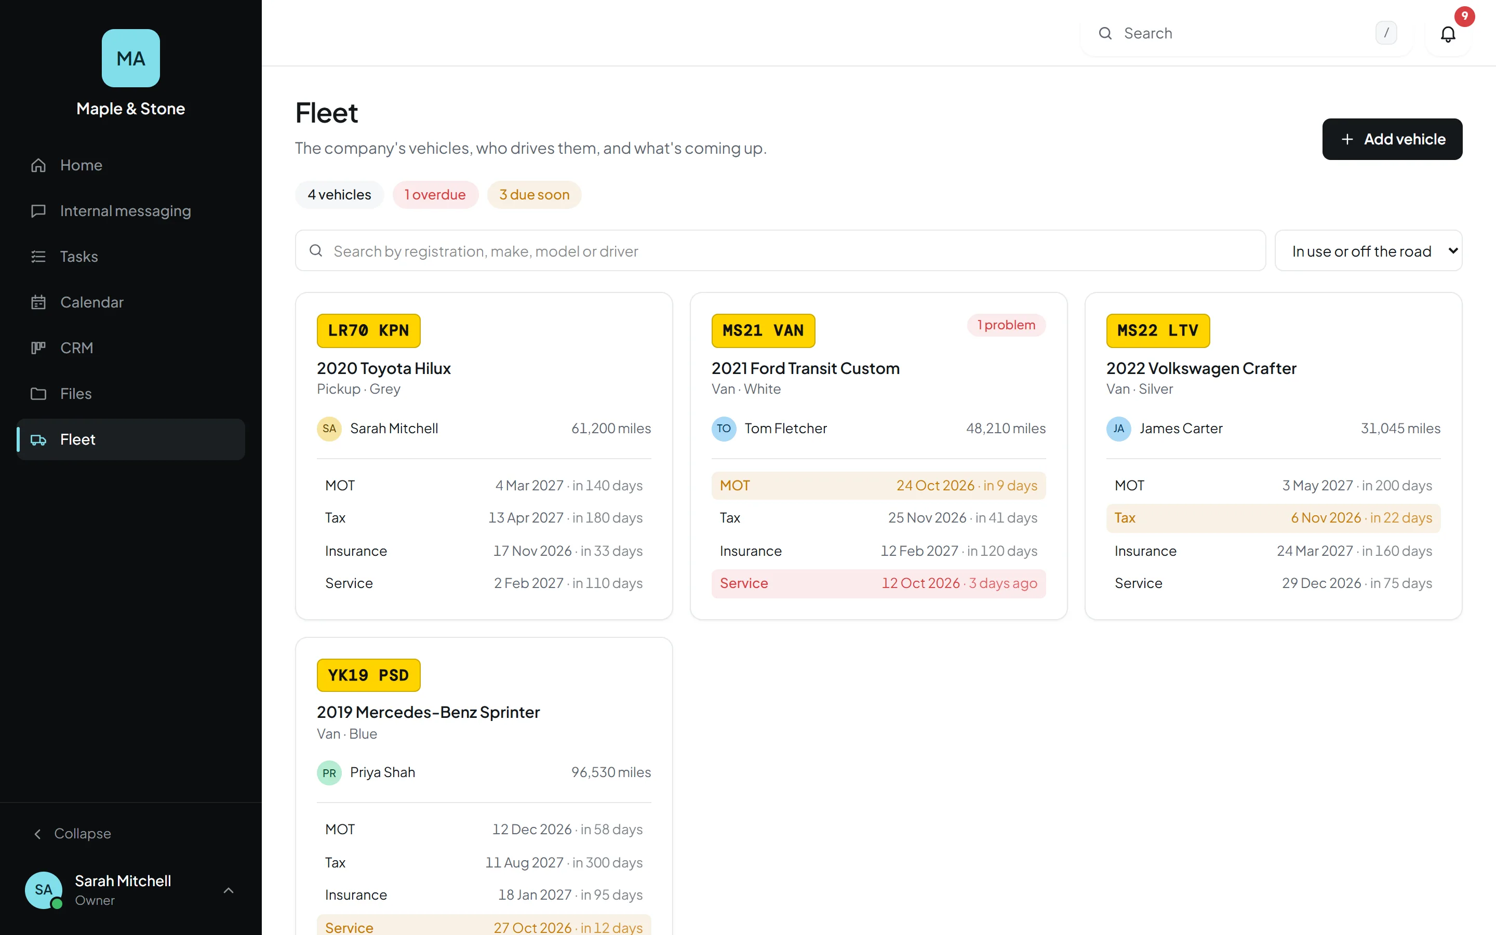Image resolution: width=1496 pixels, height=935 pixels.
Task: Click Sarah Mitchell's avatar on Hilux card
Action: coord(329,429)
